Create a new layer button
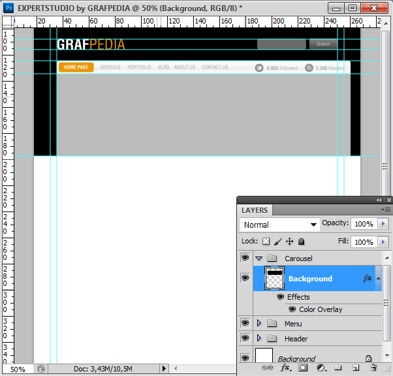Screen dimensions: 393x376 click(356, 368)
